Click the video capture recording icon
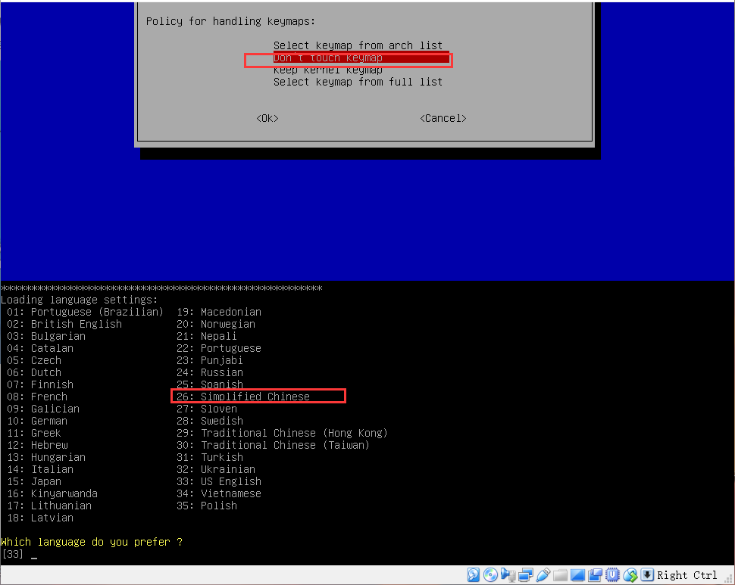 (596, 574)
